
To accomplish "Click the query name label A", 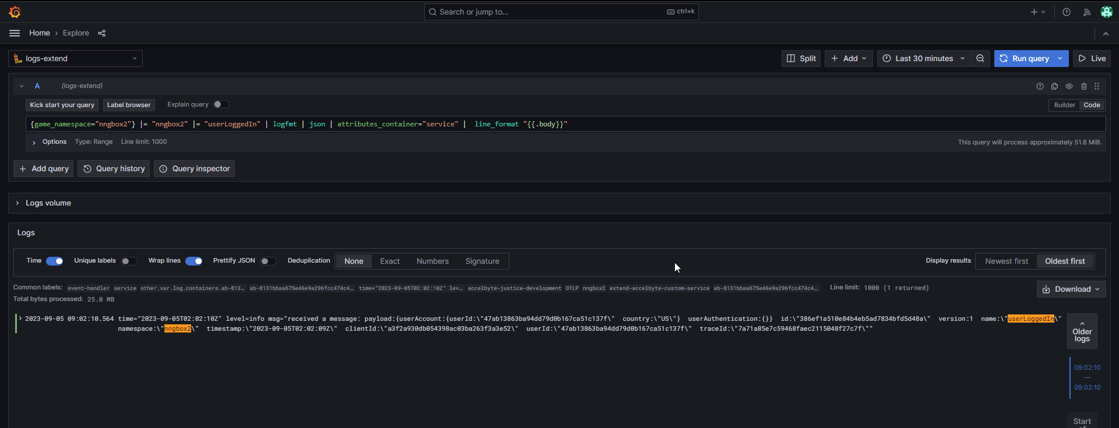I will coord(37,86).
